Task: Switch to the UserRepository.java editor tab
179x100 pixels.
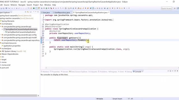Action: [61, 12]
